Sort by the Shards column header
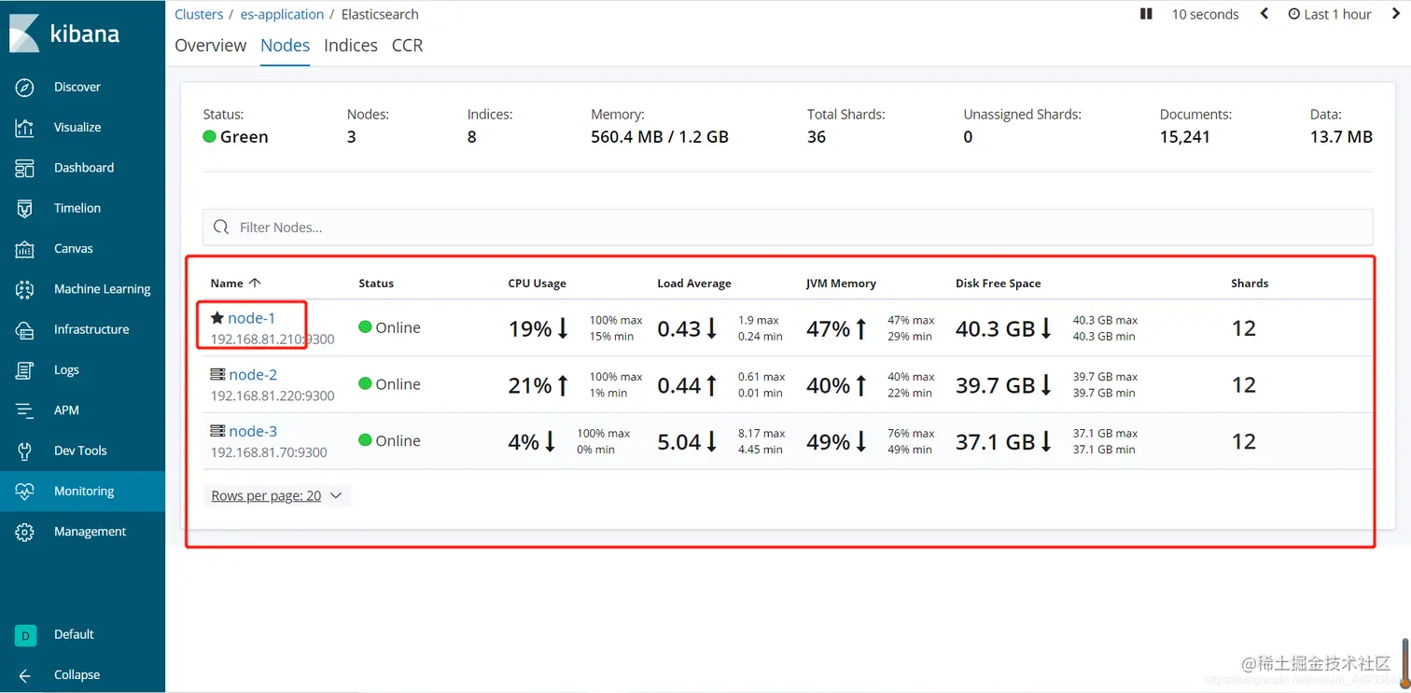The width and height of the screenshot is (1411, 693). coord(1250,283)
